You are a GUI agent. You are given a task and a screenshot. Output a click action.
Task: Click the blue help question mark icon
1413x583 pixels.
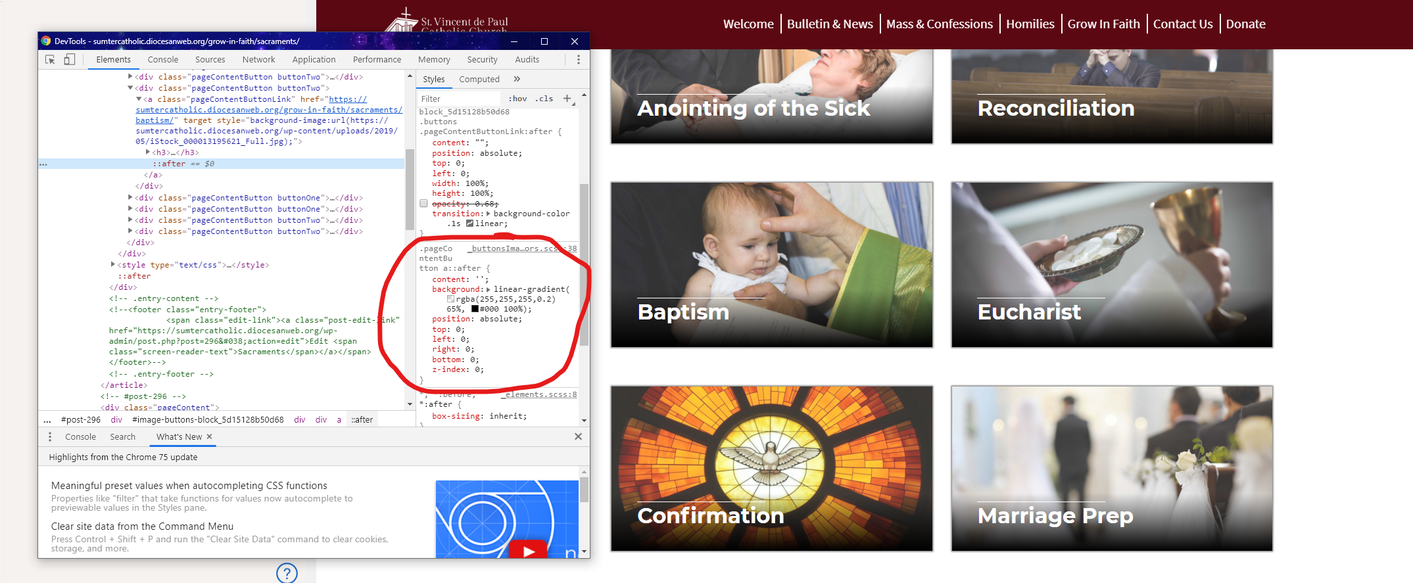point(287,573)
